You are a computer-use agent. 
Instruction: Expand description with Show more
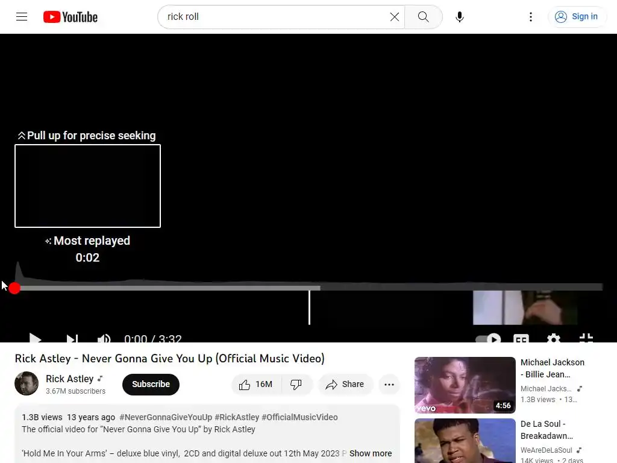coord(371,453)
